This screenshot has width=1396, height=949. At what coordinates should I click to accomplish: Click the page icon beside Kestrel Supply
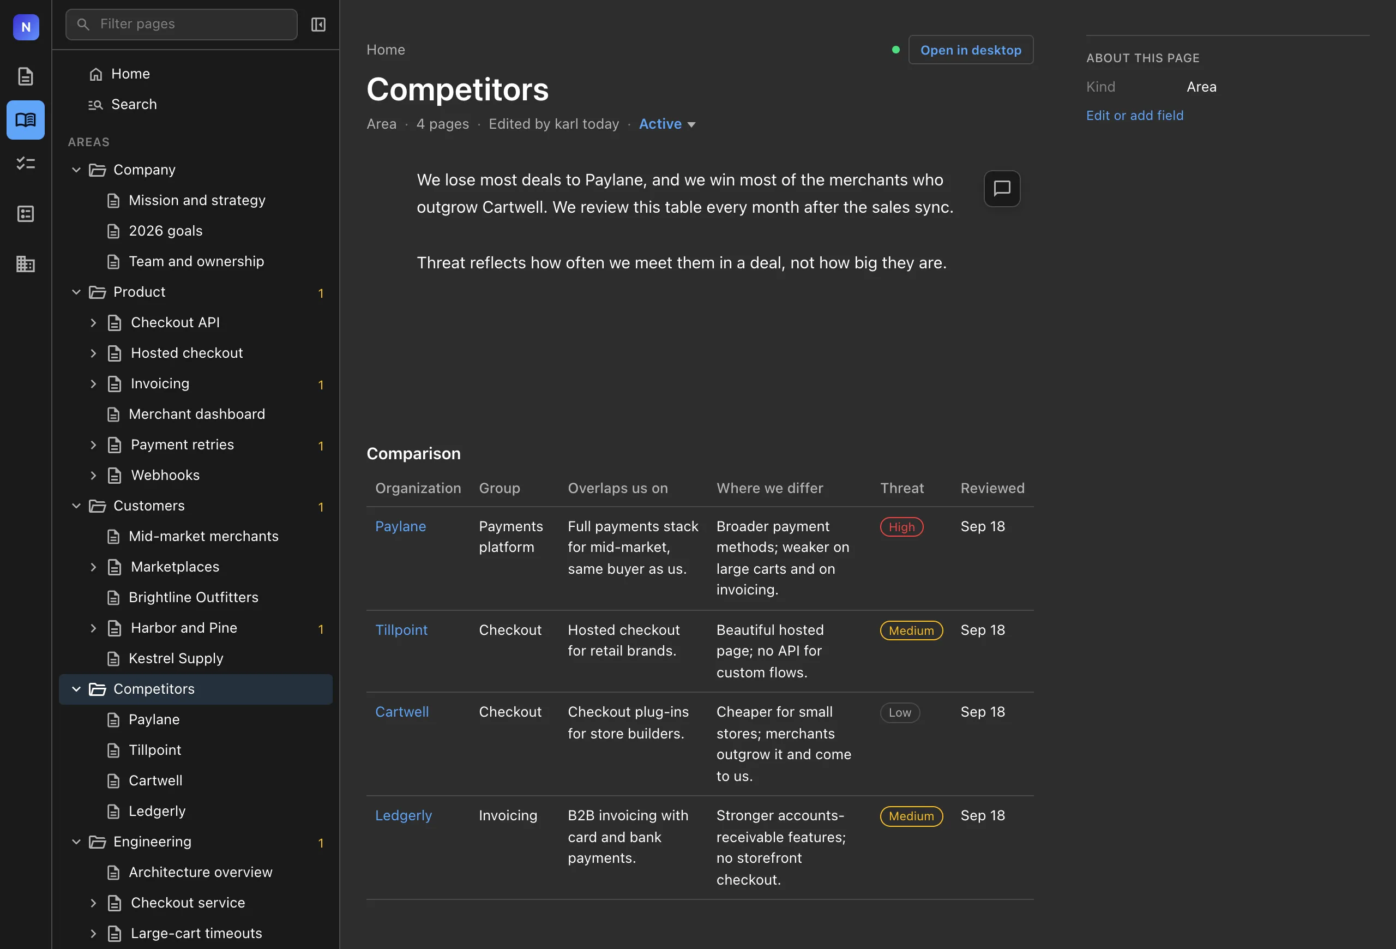click(113, 659)
